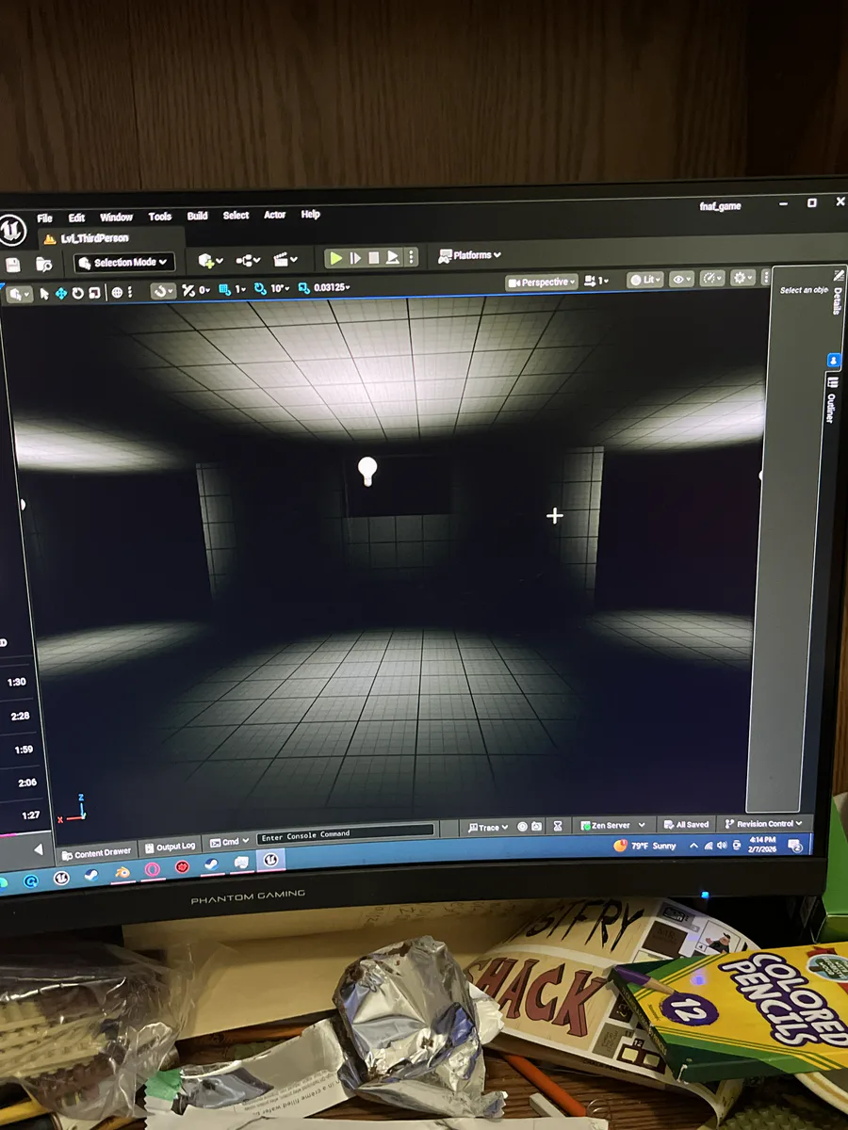Open the viewport options menu
Viewport: 848px width, 1130px height.
(x=17, y=294)
